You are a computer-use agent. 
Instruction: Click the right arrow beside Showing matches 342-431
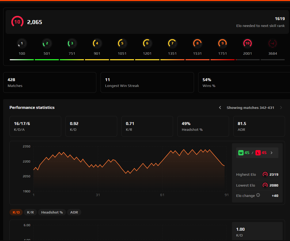point(281,108)
